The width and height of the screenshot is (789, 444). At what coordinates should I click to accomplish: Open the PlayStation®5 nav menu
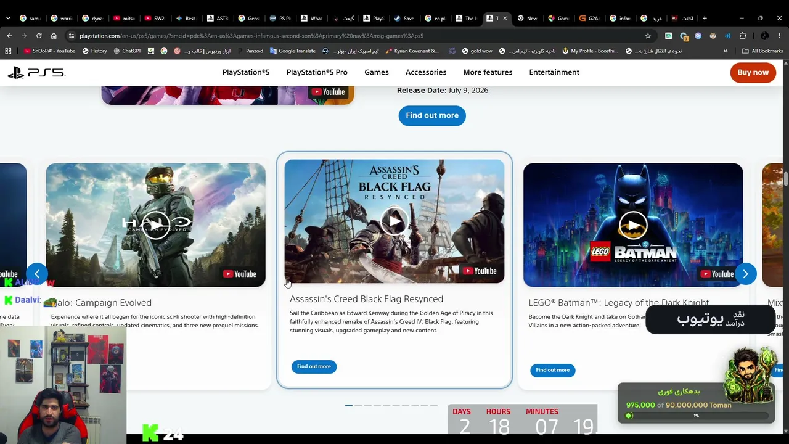pyautogui.click(x=246, y=72)
